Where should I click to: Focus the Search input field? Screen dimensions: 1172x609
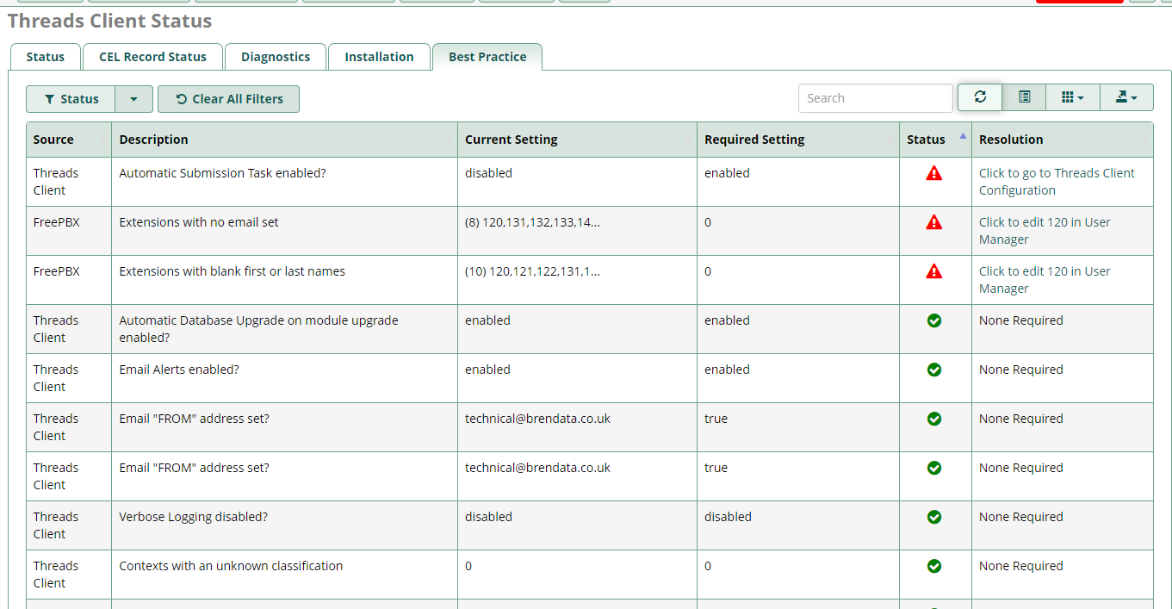[x=875, y=98]
